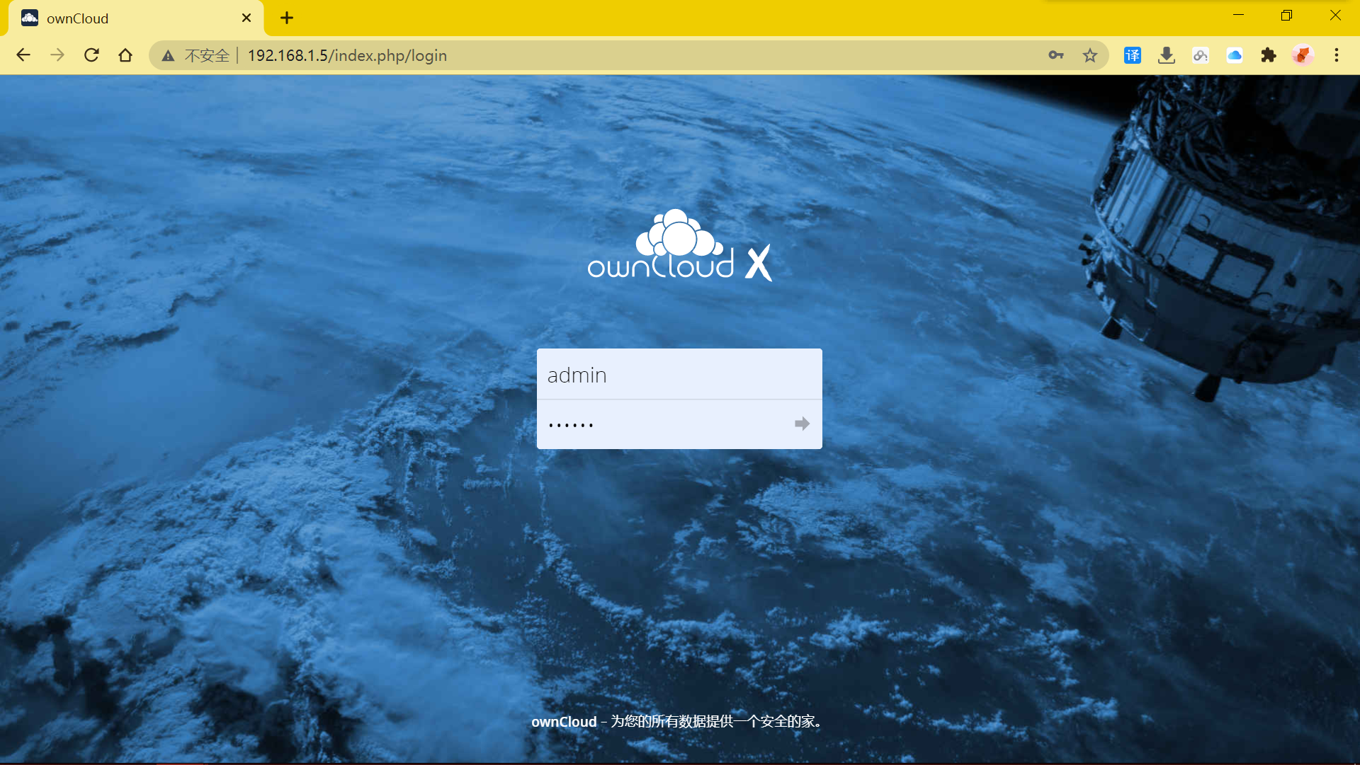Viewport: 1360px width, 765px height.
Task: Click the blue cloud extension icon
Action: point(1235,55)
